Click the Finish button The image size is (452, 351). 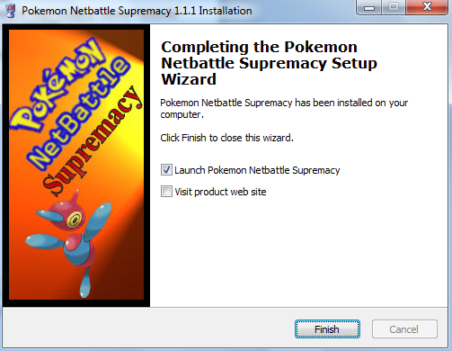[x=327, y=329]
